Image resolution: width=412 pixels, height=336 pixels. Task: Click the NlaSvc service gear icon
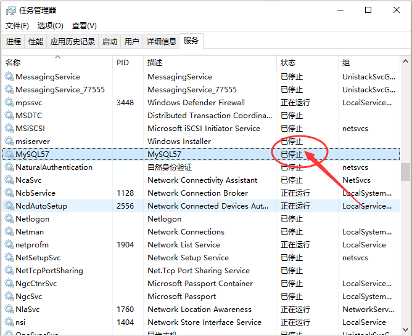9,310
